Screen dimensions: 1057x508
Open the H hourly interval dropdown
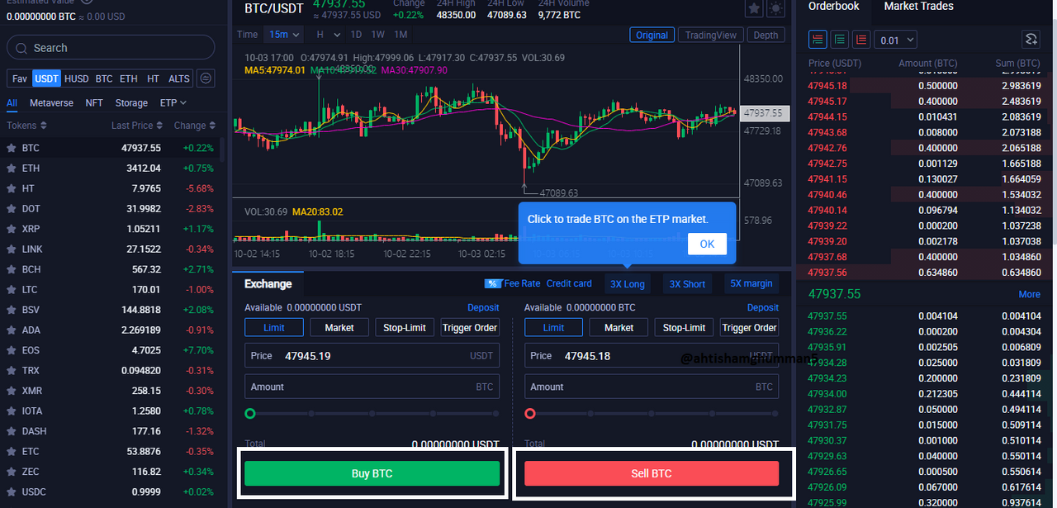[328, 35]
